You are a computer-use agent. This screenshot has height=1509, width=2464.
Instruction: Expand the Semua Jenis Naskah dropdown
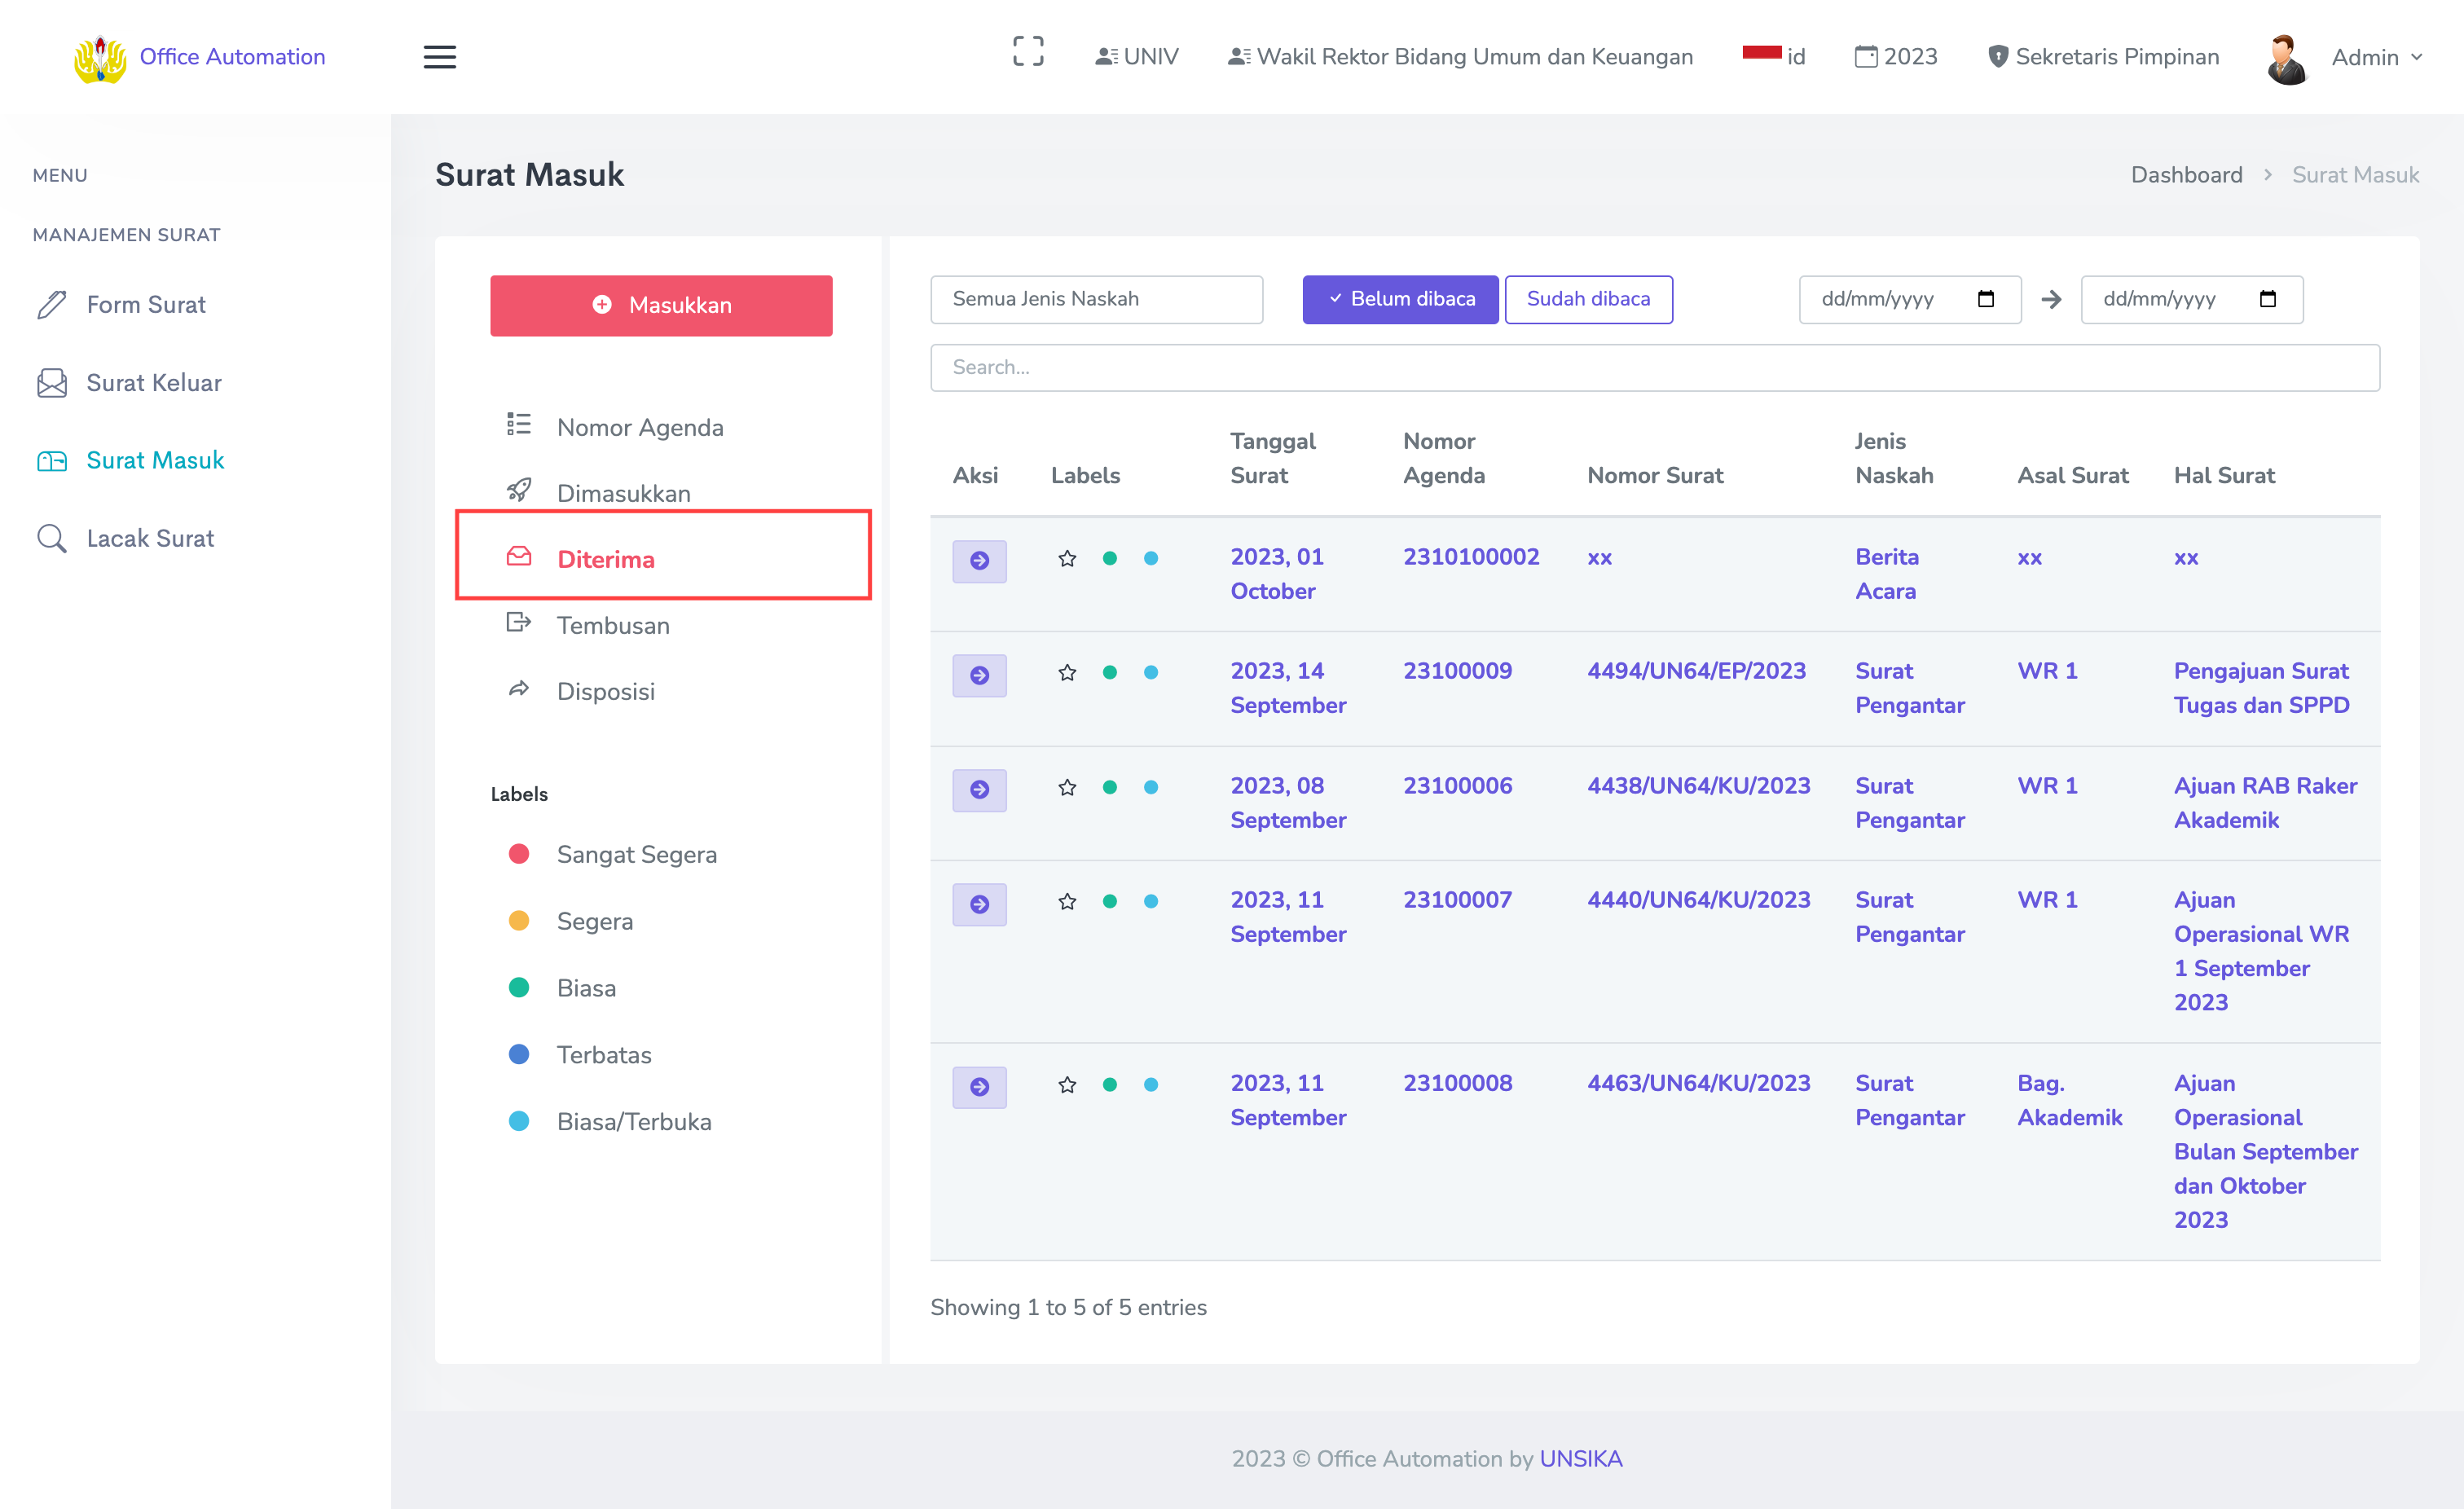pyautogui.click(x=1096, y=299)
